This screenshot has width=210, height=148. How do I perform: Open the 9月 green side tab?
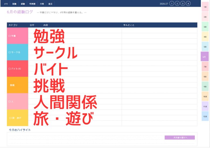205,86
